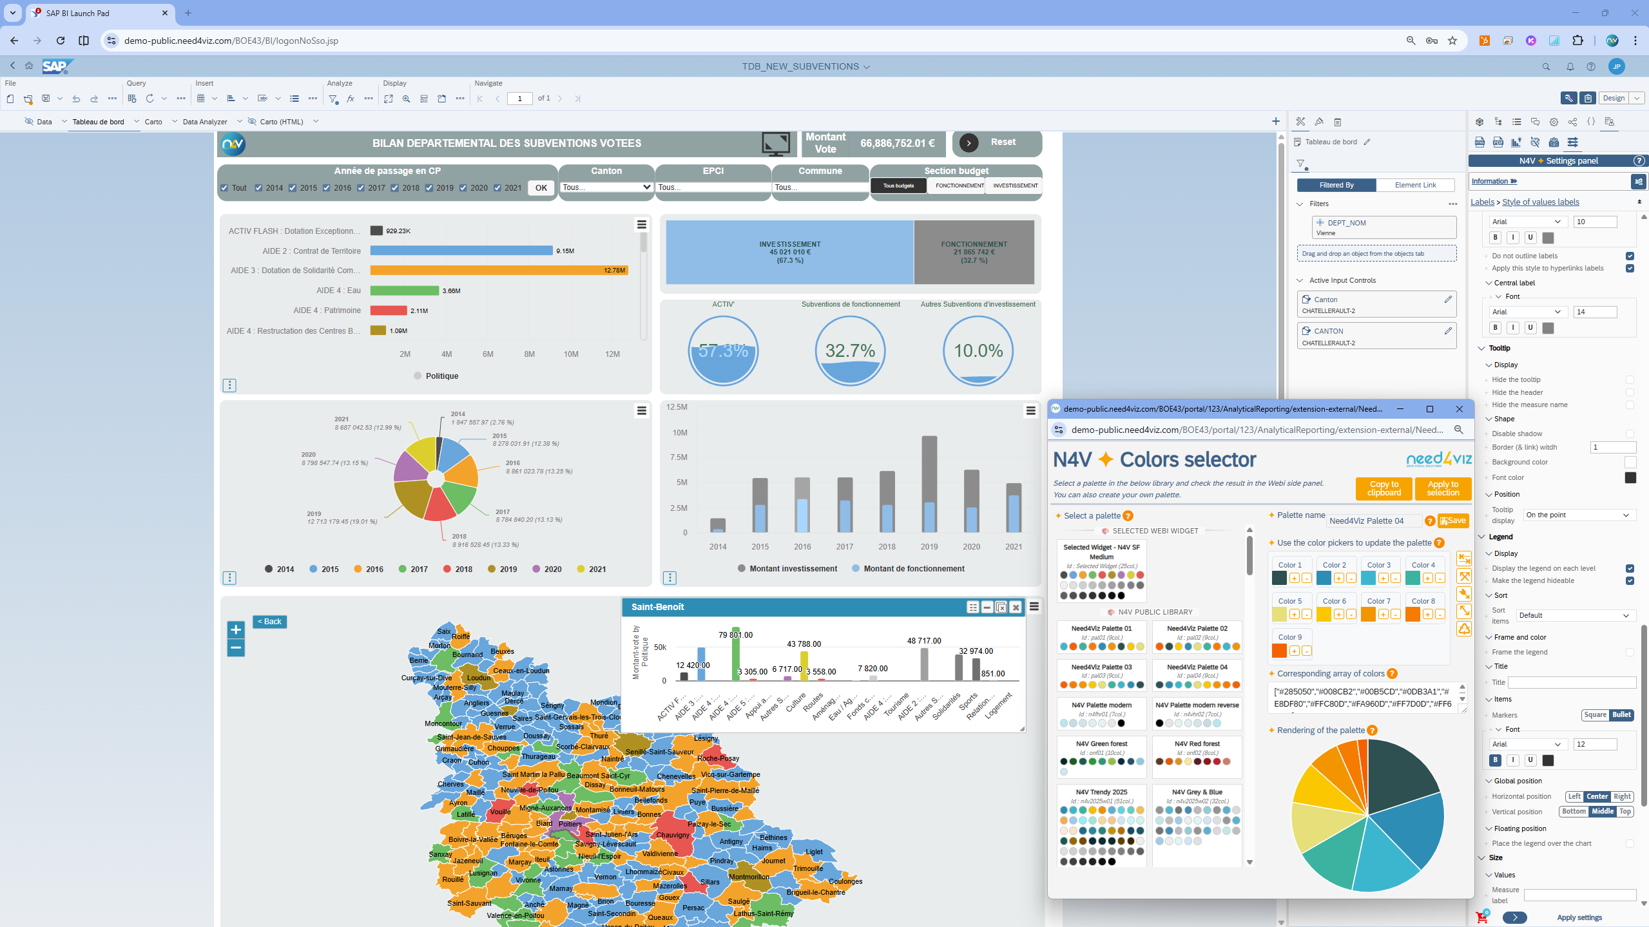This screenshot has width=1649, height=927.
Task: Select the Element Link tab
Action: coord(1415,185)
